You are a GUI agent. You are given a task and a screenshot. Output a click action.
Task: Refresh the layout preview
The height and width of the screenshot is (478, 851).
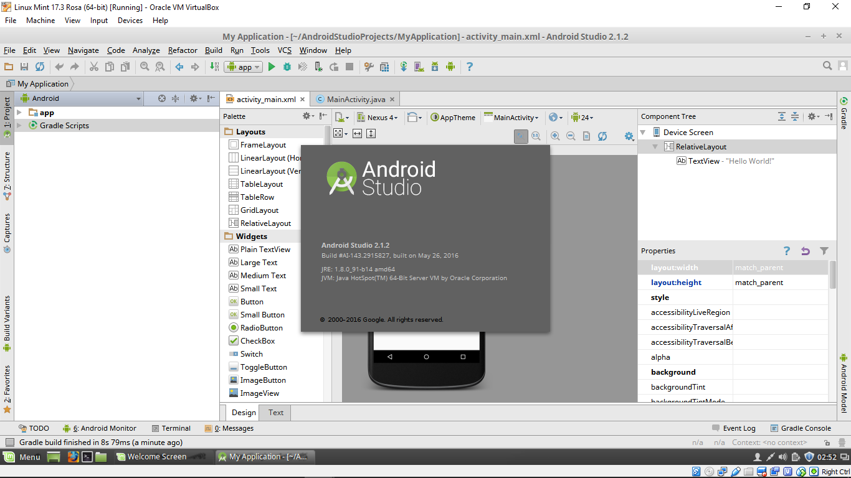click(x=602, y=136)
